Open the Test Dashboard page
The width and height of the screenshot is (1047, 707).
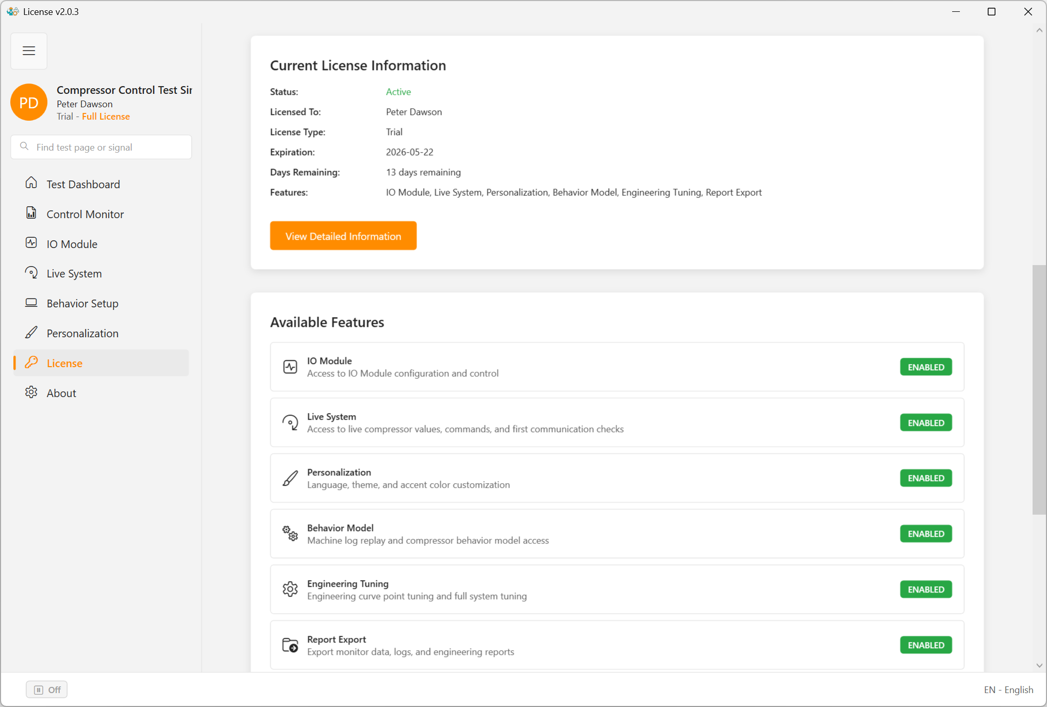pos(101,184)
